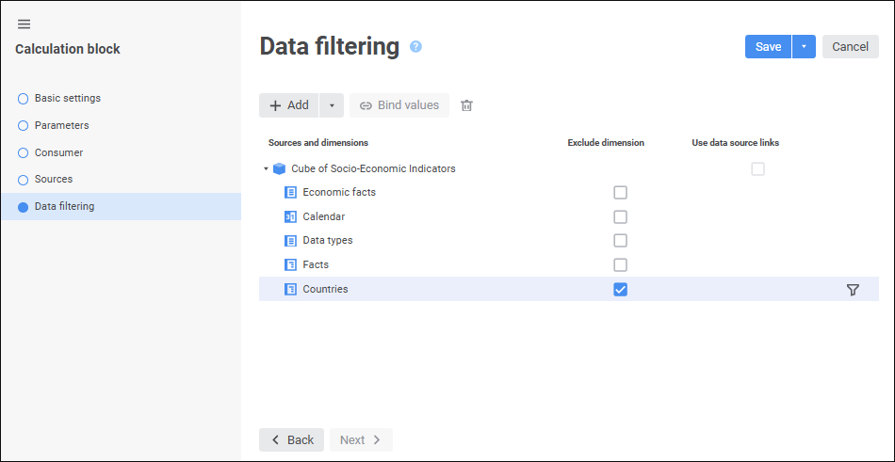This screenshot has width=895, height=462.
Task: Open the Save button dropdown arrow
Action: [804, 47]
